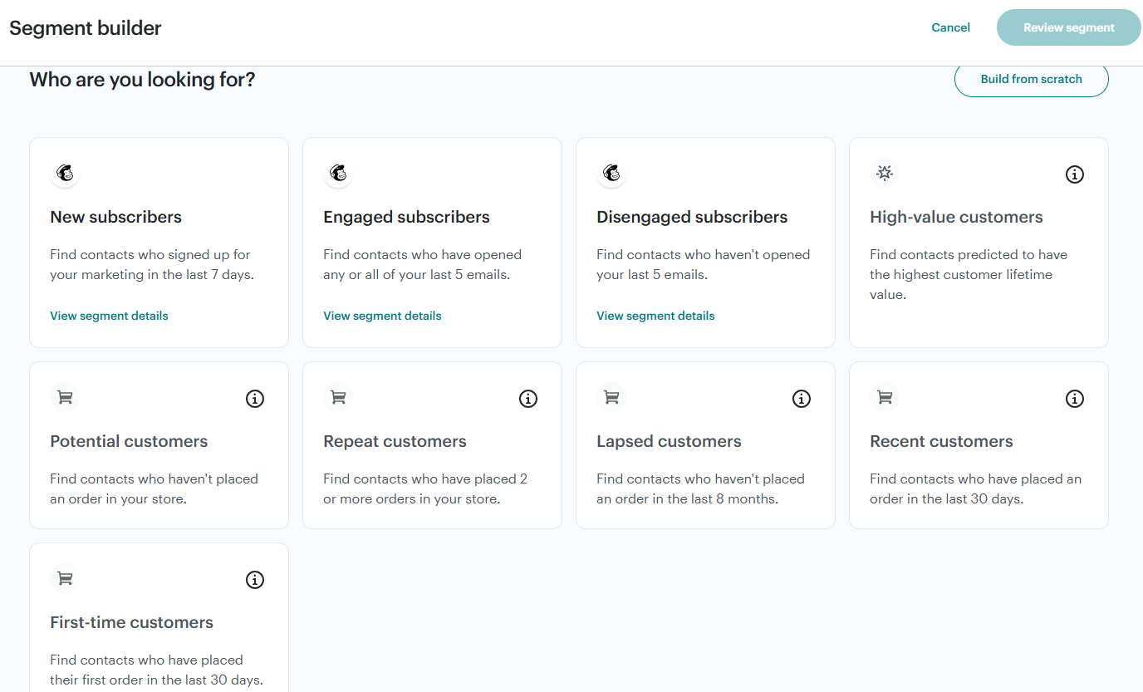Select the Repeat customers card title
The width and height of the screenshot is (1143, 692).
pyautogui.click(x=395, y=441)
